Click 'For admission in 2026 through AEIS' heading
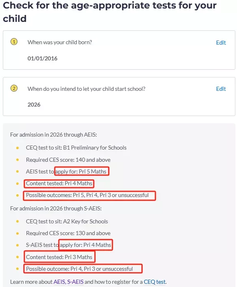The width and height of the screenshot is (237, 287). tap(54, 135)
